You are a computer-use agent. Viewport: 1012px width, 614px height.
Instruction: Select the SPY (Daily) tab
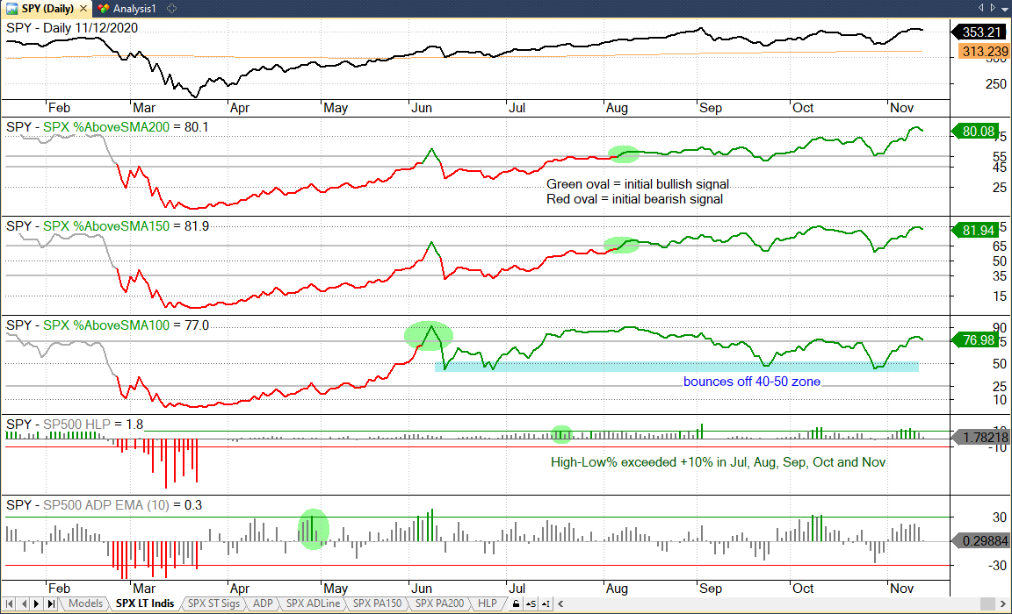(47, 9)
